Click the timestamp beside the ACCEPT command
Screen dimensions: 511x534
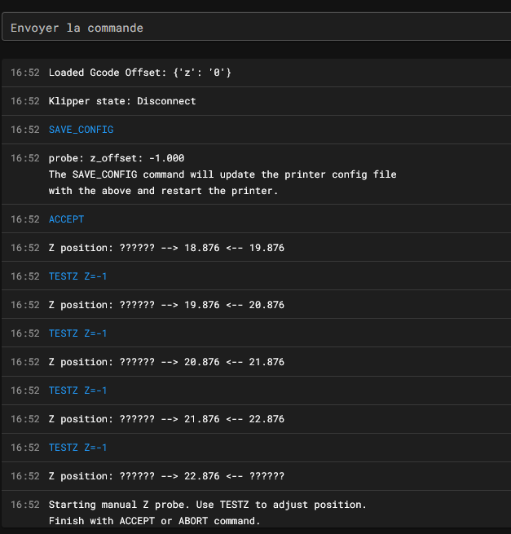tap(24, 219)
